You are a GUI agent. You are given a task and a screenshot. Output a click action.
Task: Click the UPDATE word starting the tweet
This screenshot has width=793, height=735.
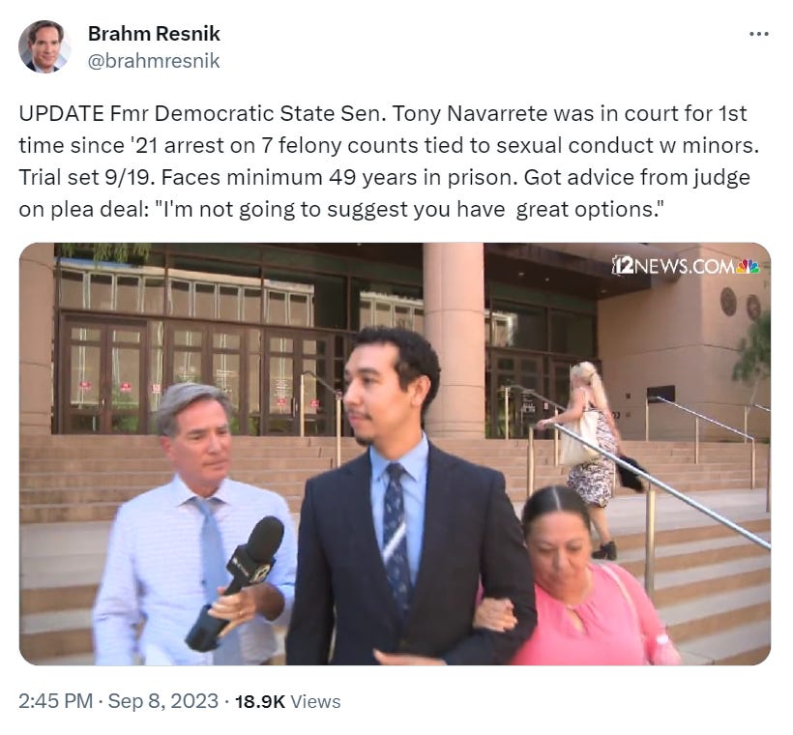[x=61, y=113]
